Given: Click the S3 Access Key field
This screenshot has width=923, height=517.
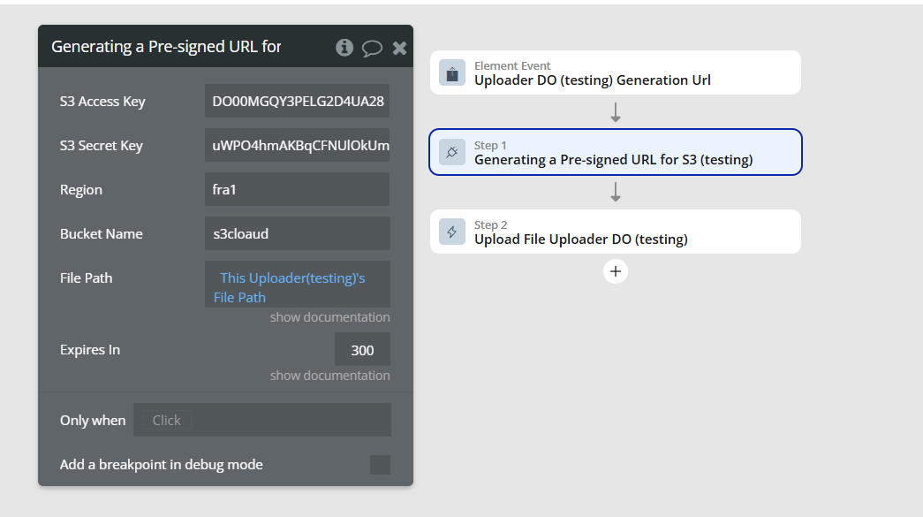Looking at the screenshot, I should coord(297,102).
